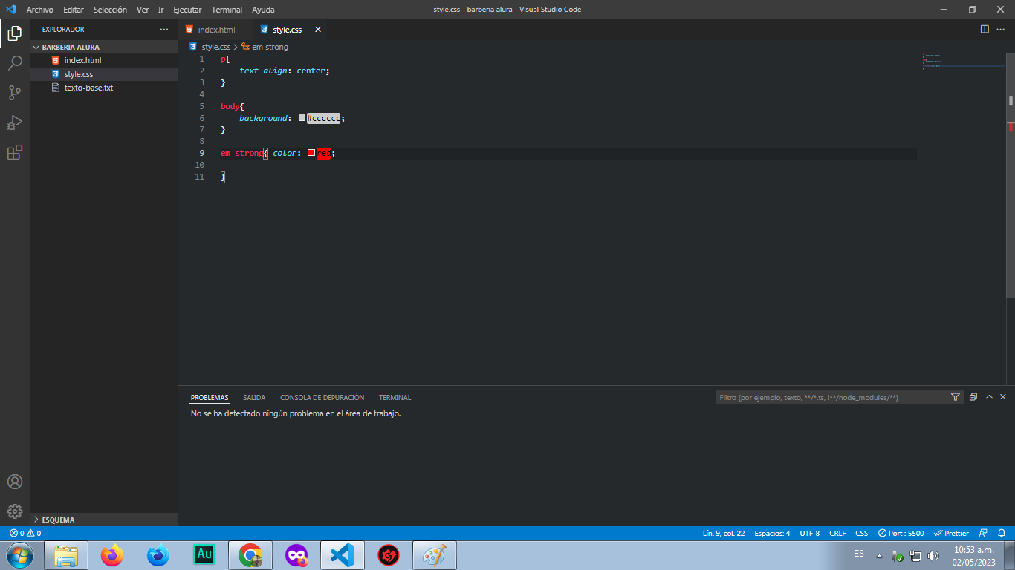Open the Run and Debug view
This screenshot has width=1015, height=570.
point(15,122)
